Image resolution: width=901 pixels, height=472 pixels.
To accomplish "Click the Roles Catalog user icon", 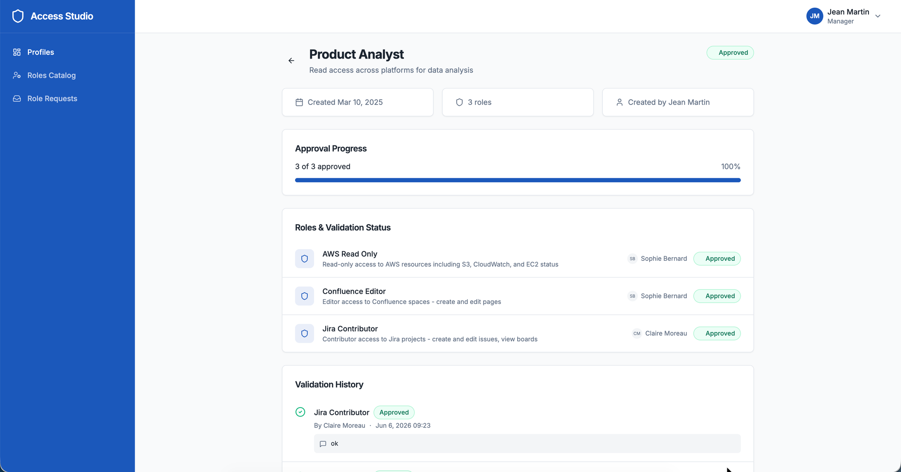I will 17,75.
